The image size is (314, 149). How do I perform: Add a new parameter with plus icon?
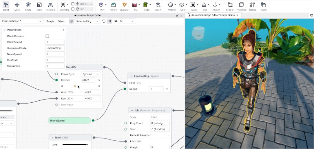(x=63, y=30)
